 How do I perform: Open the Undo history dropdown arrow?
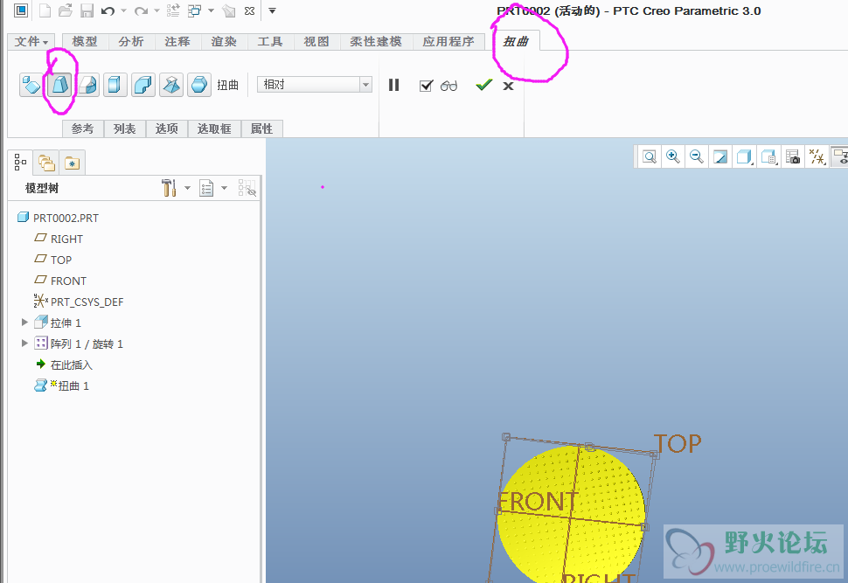click(x=124, y=10)
